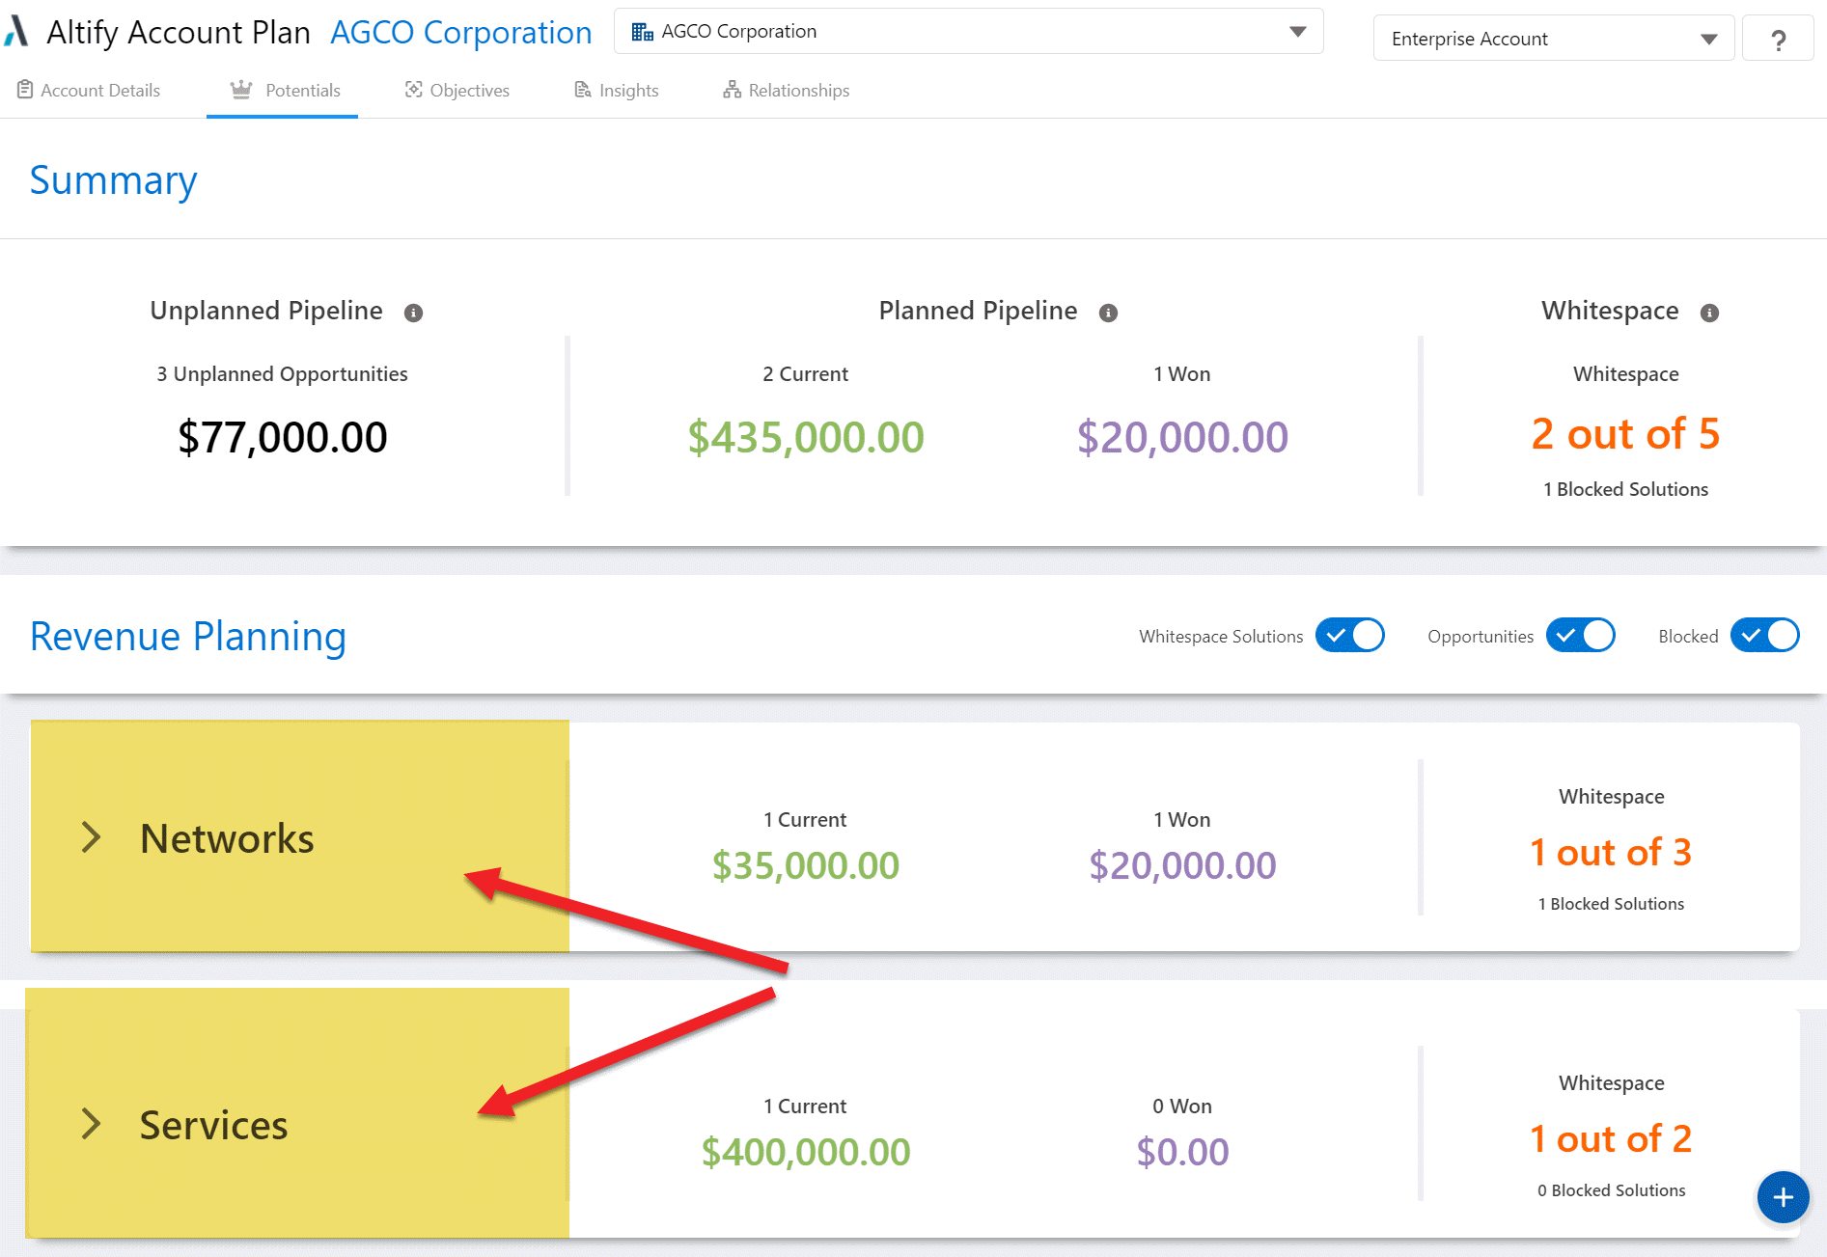1827x1257 pixels.
Task: Open the AGCO Corporation account dropdown
Action: point(968,32)
